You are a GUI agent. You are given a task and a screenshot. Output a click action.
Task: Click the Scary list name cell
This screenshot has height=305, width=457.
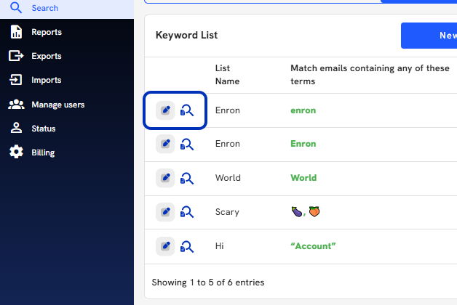(x=227, y=212)
